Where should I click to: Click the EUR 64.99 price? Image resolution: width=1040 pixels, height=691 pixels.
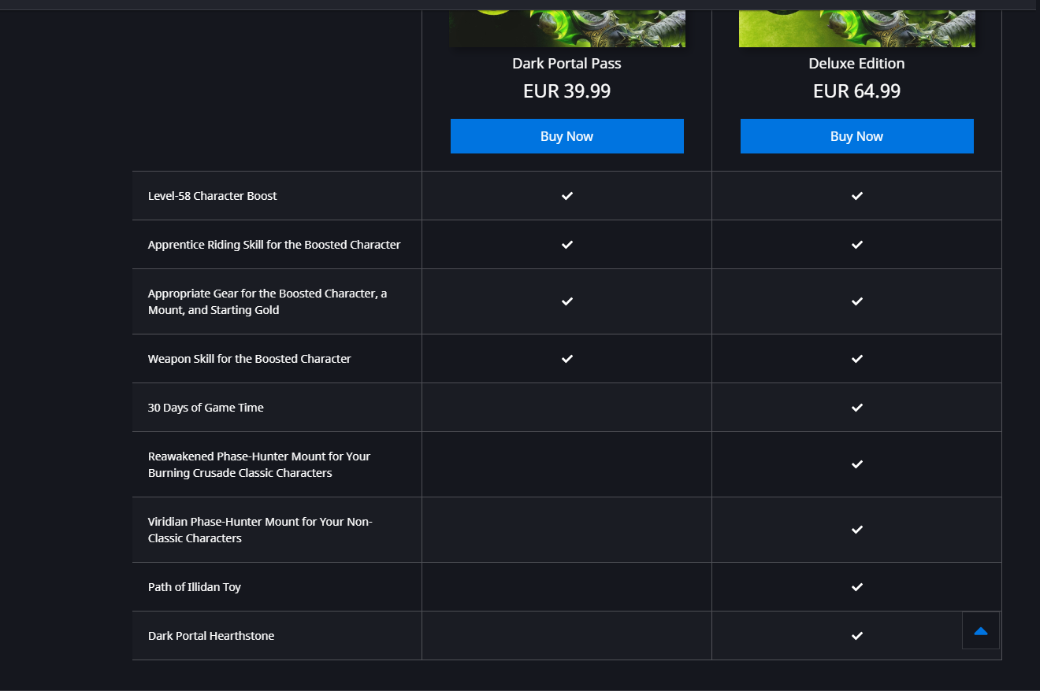856,91
